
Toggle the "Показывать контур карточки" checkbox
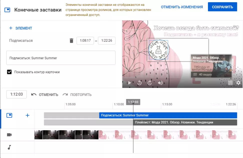(x=10, y=72)
